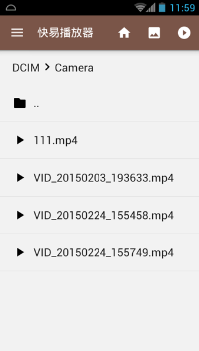Tap the battery icon in status bar
Image resolution: width=199 pixels, height=351 pixels.
tap(162, 7)
